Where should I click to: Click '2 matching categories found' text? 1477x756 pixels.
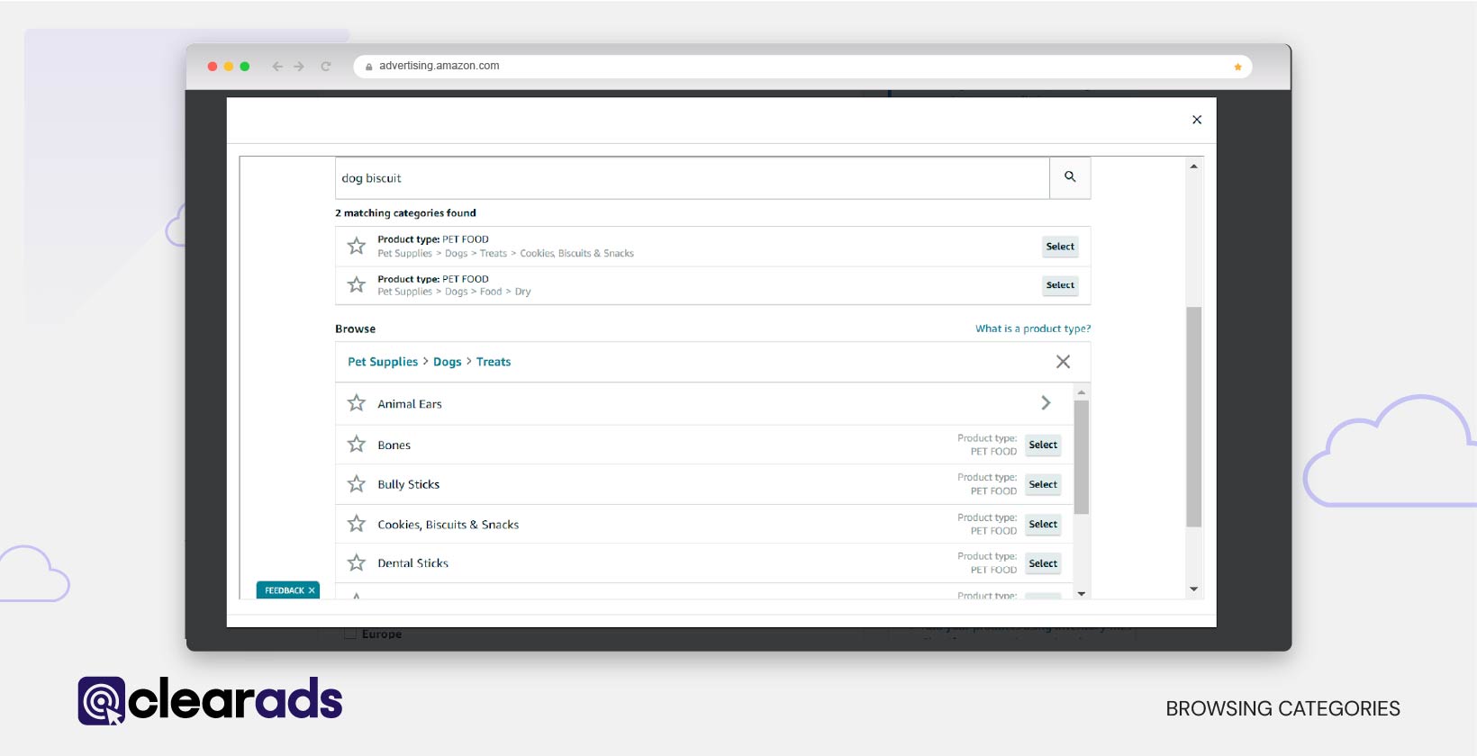[405, 213]
